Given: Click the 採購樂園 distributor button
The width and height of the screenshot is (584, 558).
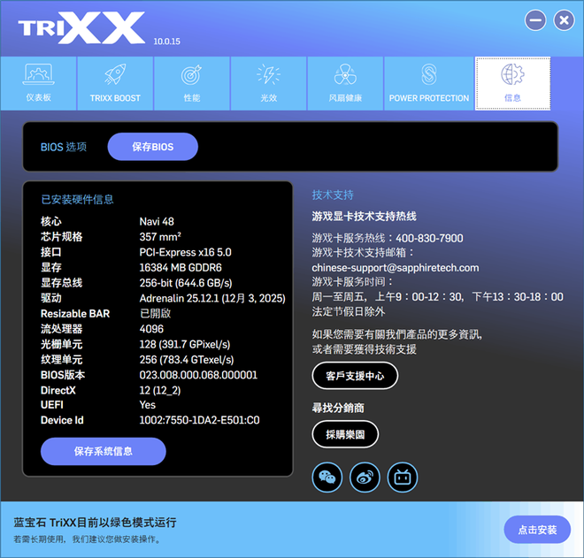Looking at the screenshot, I should pyautogui.click(x=345, y=434).
